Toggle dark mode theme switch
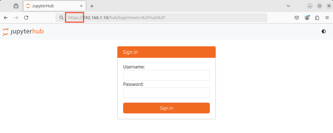 (324, 31)
